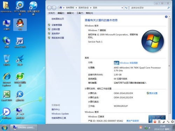Open Control Panel Home link

click(x=58, y=19)
